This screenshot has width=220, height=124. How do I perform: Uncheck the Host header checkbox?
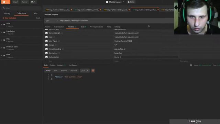(46, 37)
